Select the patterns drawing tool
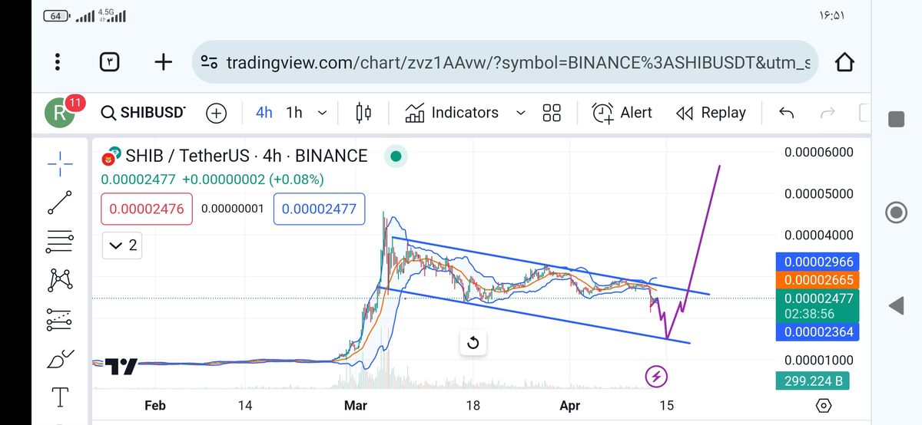 tap(60, 279)
